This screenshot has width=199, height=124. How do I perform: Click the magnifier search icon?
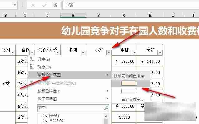(x=106, y=108)
